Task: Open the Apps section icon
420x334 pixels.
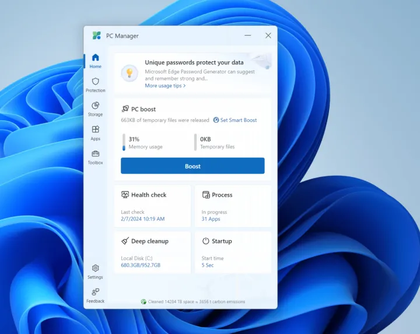Action: [x=95, y=132]
